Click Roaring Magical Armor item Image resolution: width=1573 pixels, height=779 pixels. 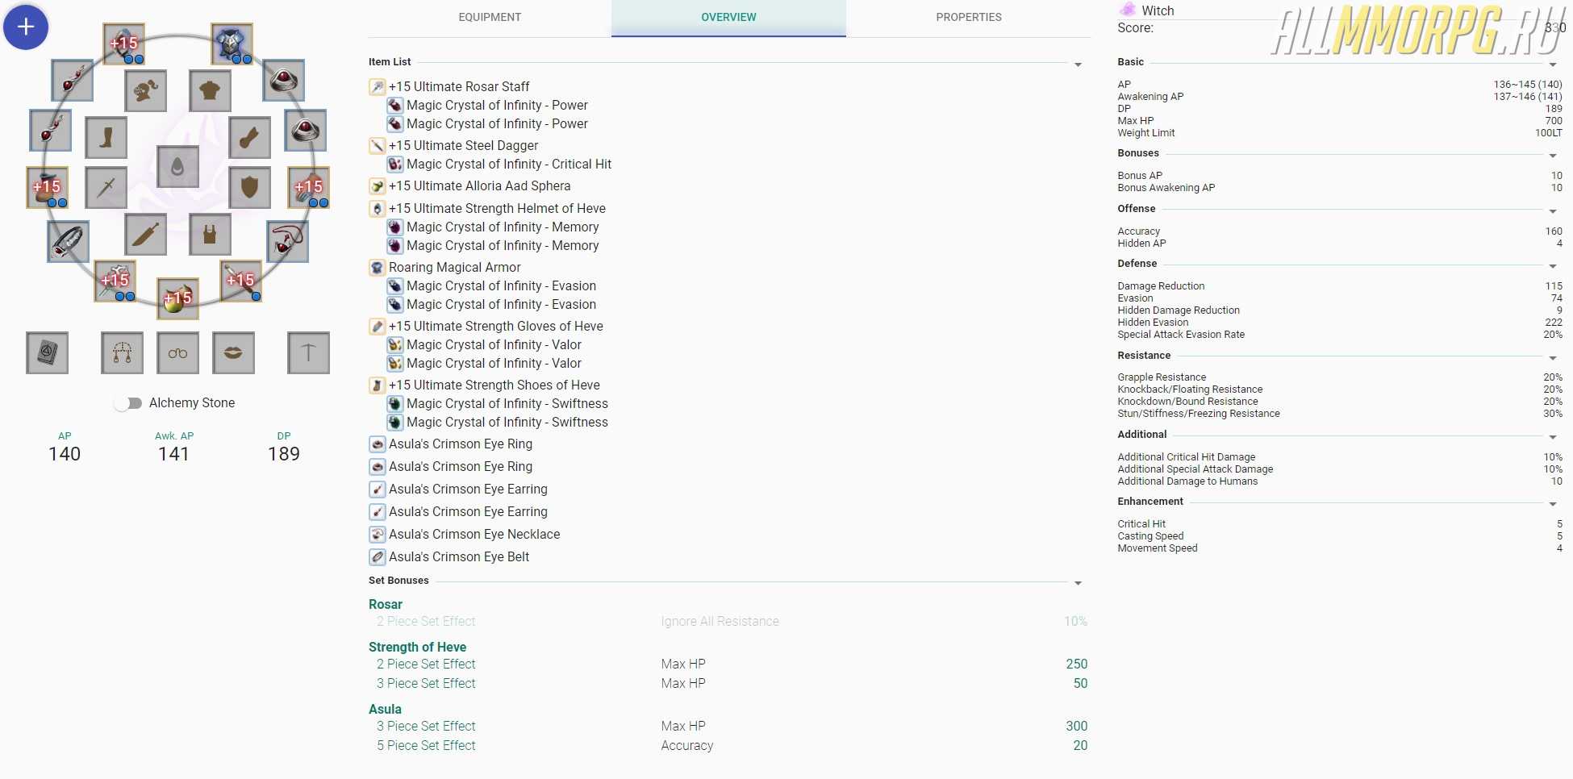pyautogui.click(x=455, y=267)
